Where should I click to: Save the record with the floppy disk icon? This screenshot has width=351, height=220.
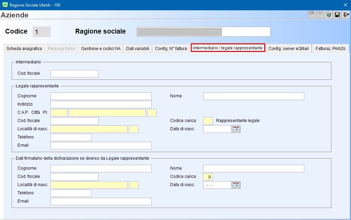pyautogui.click(x=337, y=15)
